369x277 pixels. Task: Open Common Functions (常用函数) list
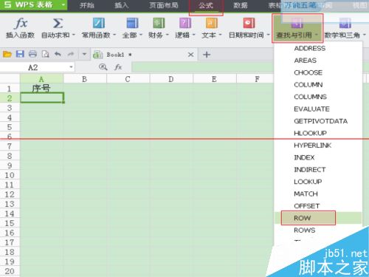point(98,28)
